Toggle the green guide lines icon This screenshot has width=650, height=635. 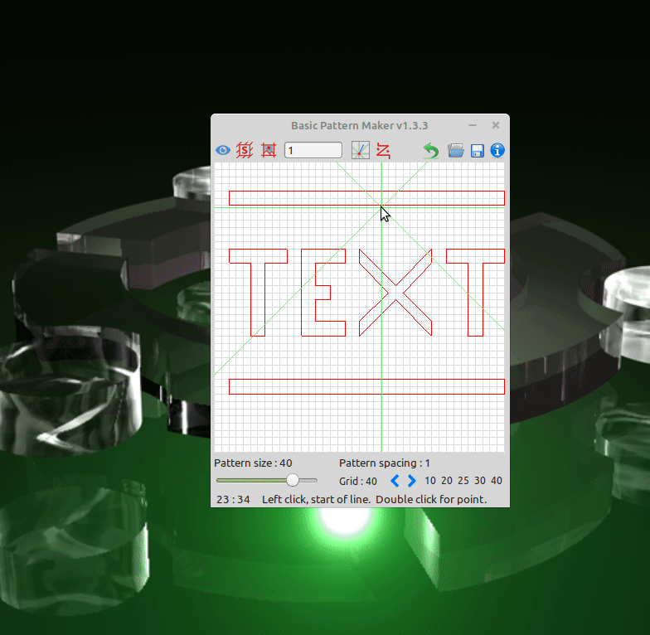[x=360, y=150]
